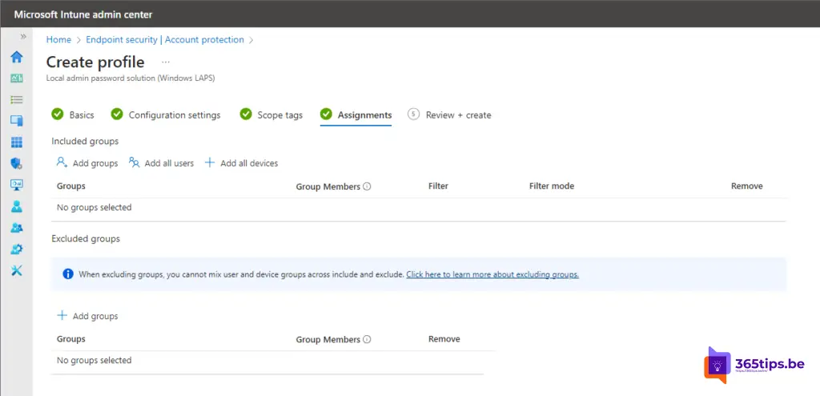Click the included Remove column header
820x396 pixels.
[747, 186]
